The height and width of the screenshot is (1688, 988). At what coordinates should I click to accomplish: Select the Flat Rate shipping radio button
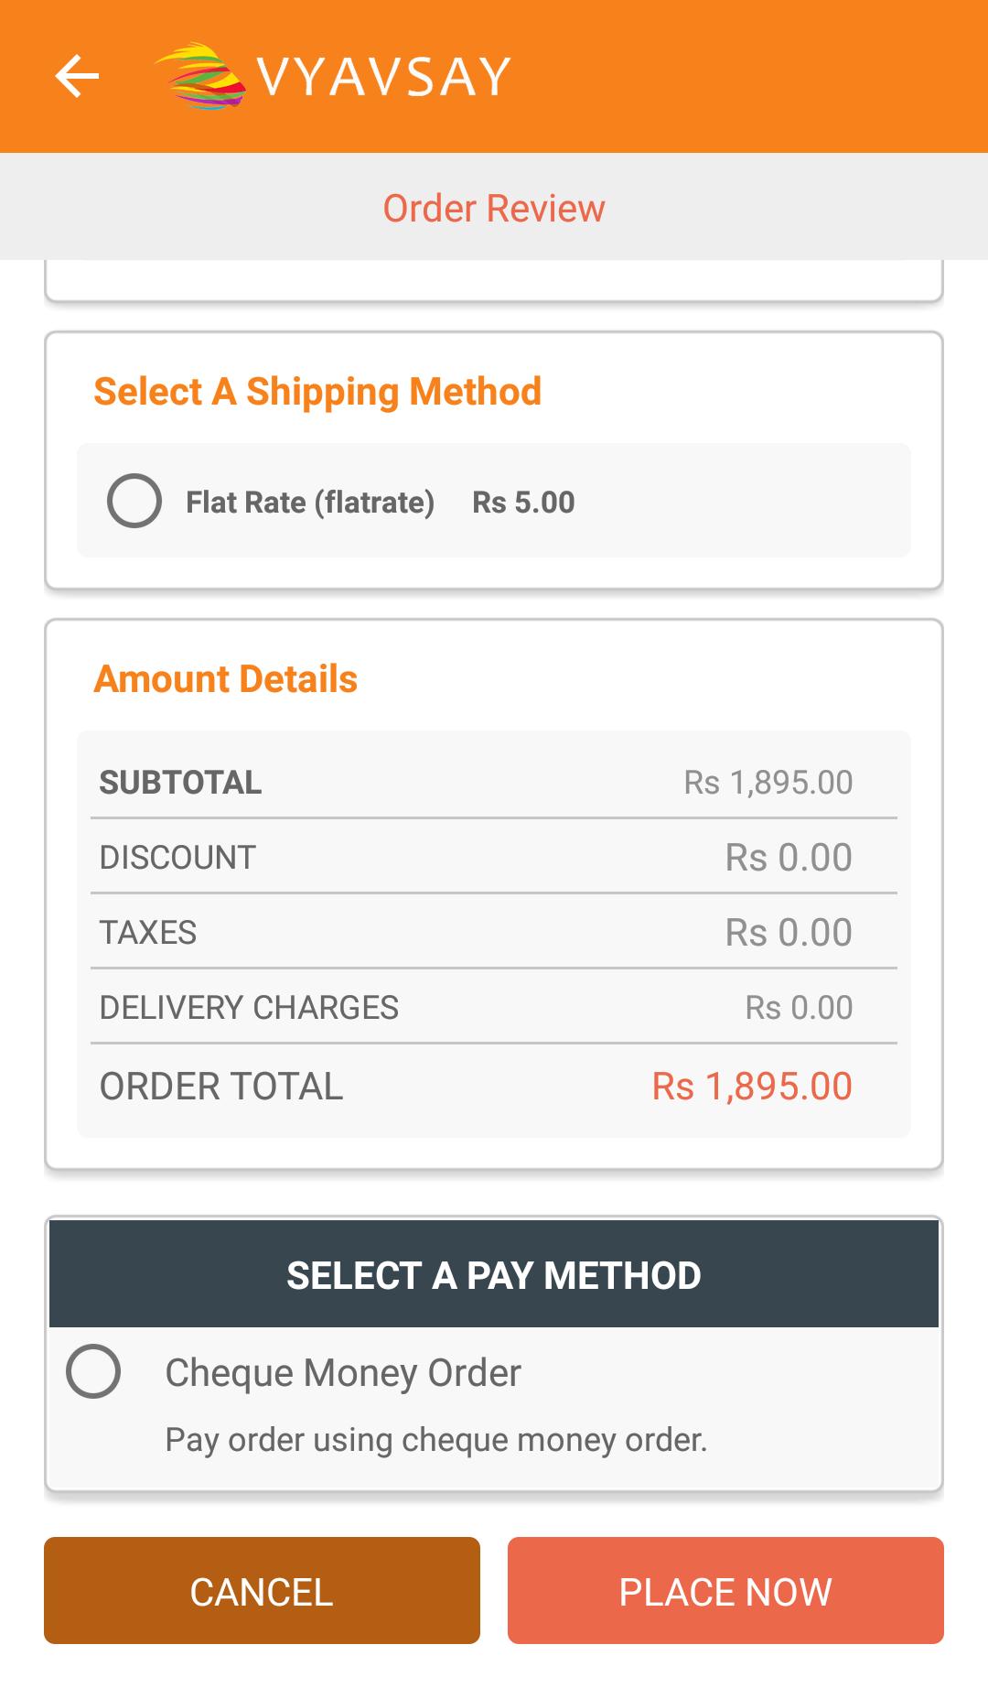[x=134, y=501]
